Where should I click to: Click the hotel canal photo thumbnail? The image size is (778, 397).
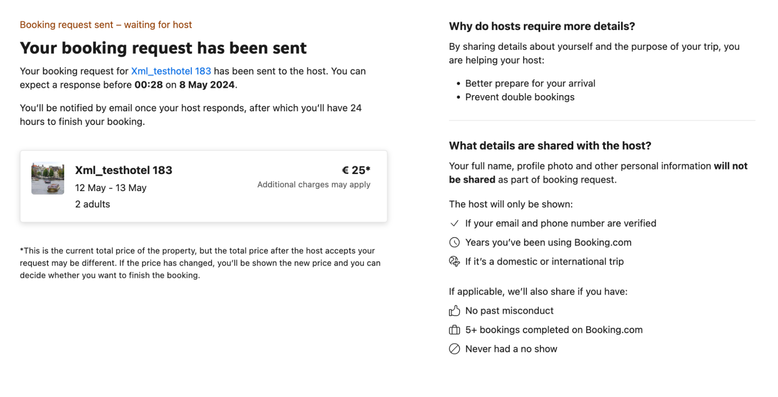(x=48, y=178)
